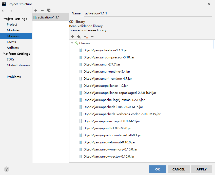This screenshot has width=215, height=175.
Task: Click jar icon for aircompressor-0.10.jar
Action: (81, 57)
